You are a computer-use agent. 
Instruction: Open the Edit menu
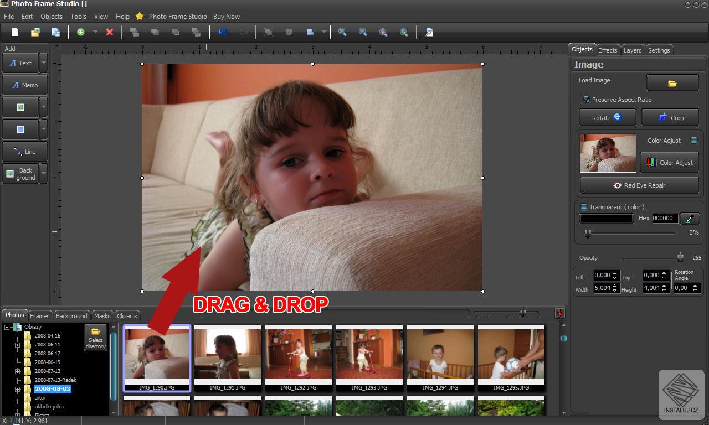tap(27, 17)
